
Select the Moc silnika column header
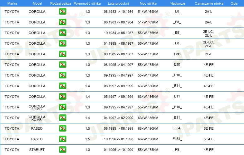click(148, 3)
